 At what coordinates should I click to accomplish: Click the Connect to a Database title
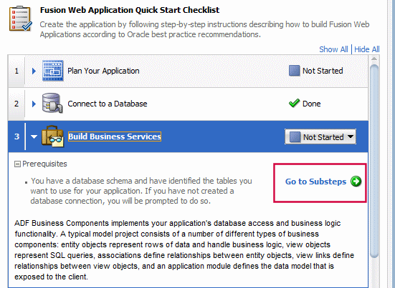(108, 104)
